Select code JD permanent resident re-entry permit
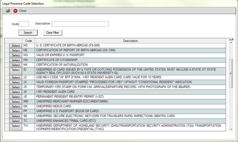Viewport: 238px width, 142px height. tap(16, 97)
